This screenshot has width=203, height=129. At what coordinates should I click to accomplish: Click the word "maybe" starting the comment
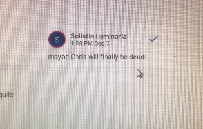[58, 57]
